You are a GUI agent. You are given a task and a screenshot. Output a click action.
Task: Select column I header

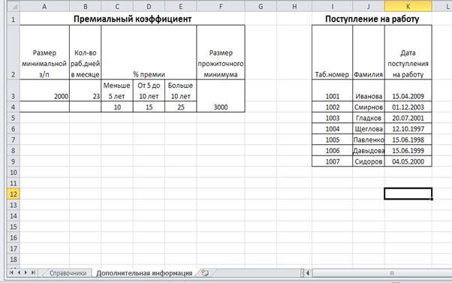click(332, 6)
